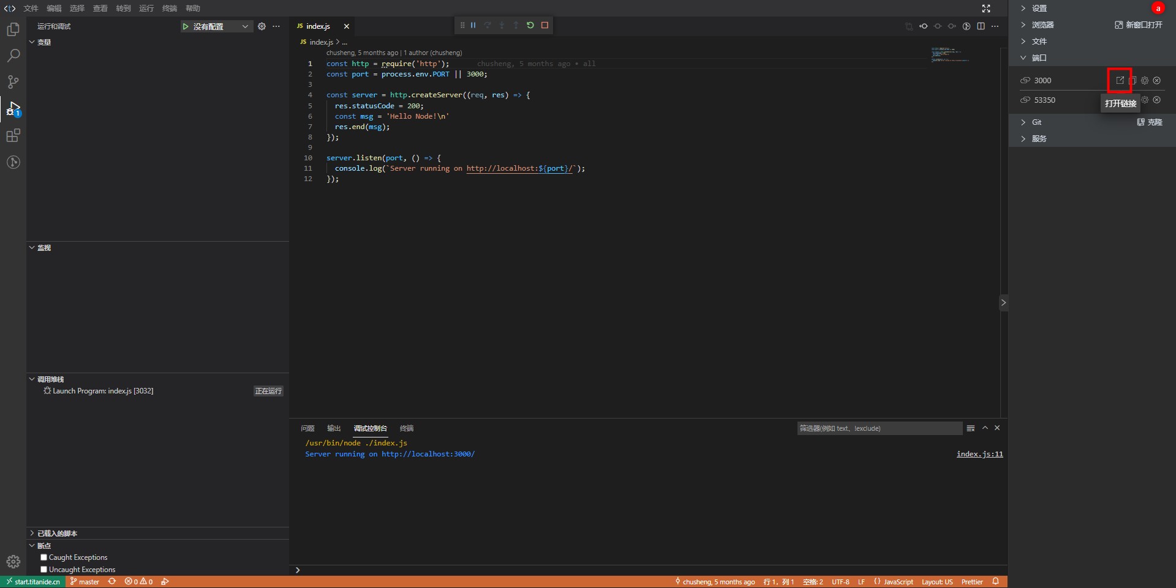Open the localhost URL on code line 11
Viewport: 1176px width, 588px height.
click(519, 169)
